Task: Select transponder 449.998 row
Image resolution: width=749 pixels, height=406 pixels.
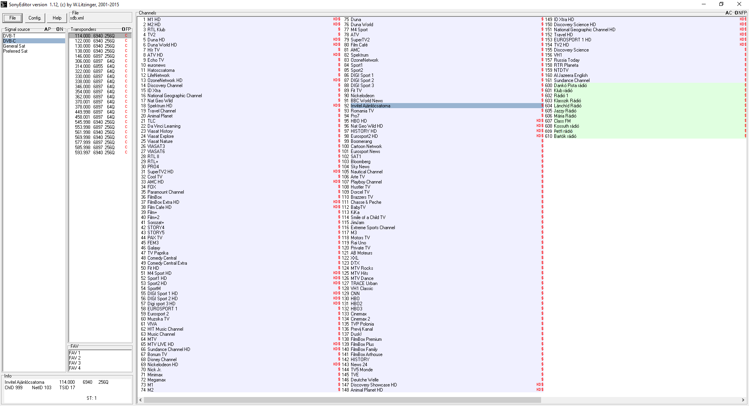Action: 100,112
